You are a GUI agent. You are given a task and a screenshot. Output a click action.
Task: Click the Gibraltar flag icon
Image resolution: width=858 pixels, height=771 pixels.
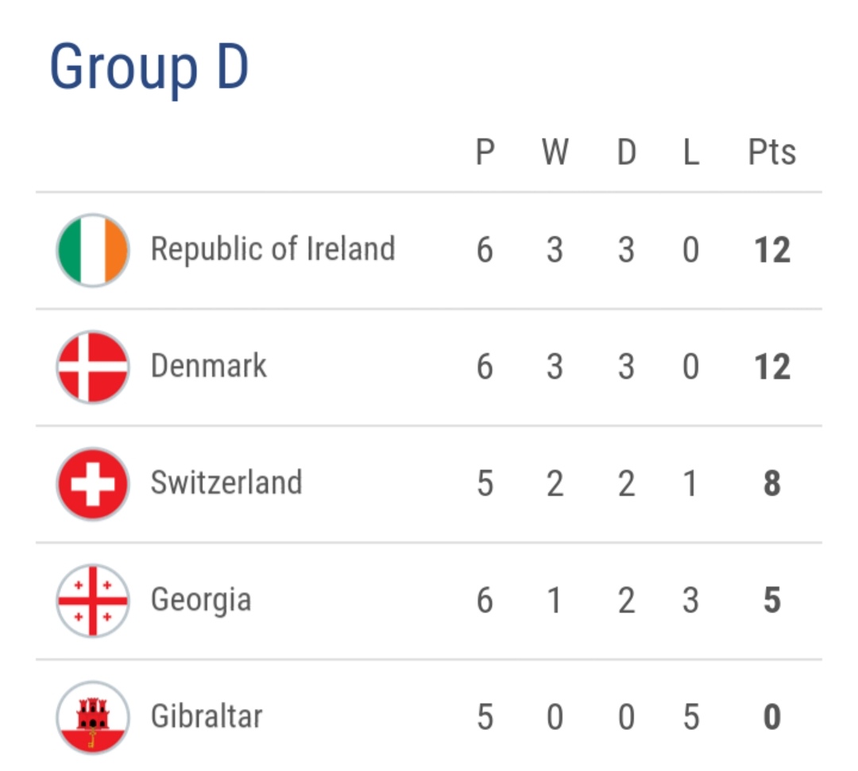tap(92, 717)
